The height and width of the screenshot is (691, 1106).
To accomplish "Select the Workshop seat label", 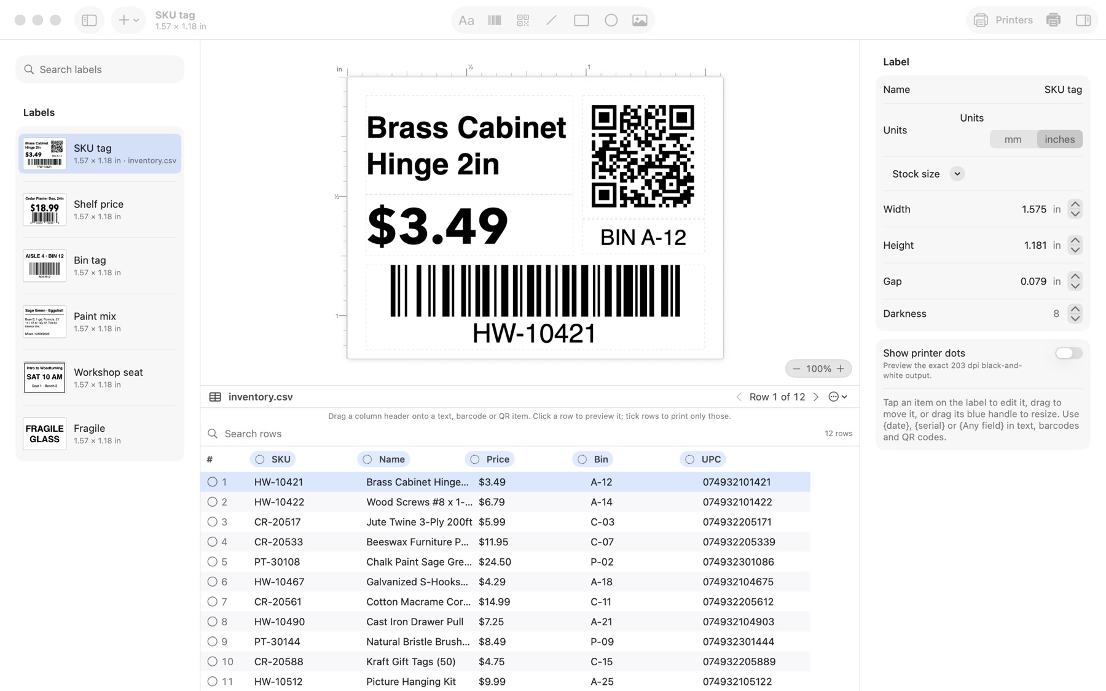I will tap(100, 378).
